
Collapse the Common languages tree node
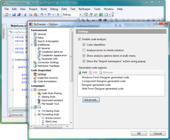31,90
